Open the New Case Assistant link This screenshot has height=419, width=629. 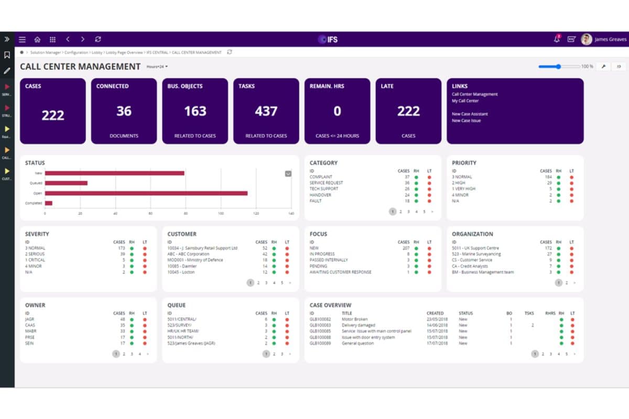470,114
